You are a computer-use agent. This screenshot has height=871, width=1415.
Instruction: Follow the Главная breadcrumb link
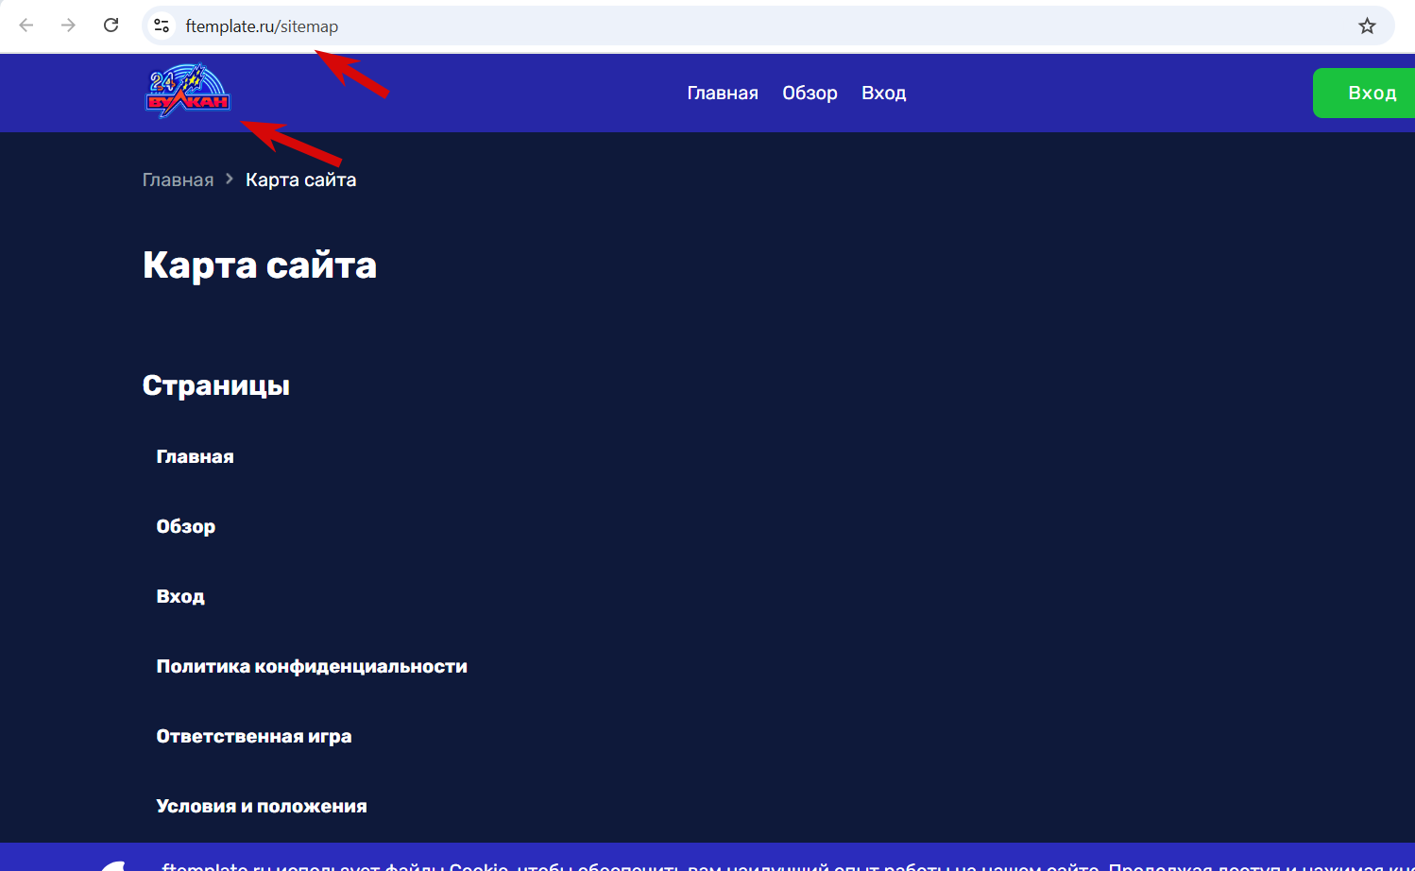(x=178, y=179)
